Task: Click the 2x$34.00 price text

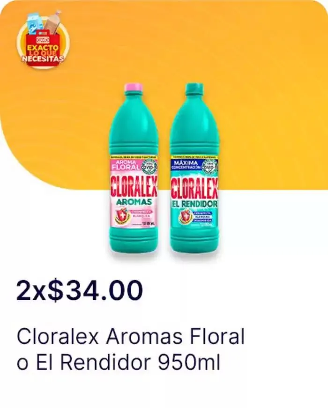Action: click(x=80, y=290)
